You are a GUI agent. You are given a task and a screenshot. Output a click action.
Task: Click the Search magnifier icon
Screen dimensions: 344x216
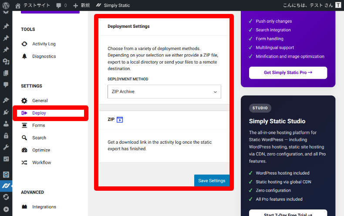(24, 138)
